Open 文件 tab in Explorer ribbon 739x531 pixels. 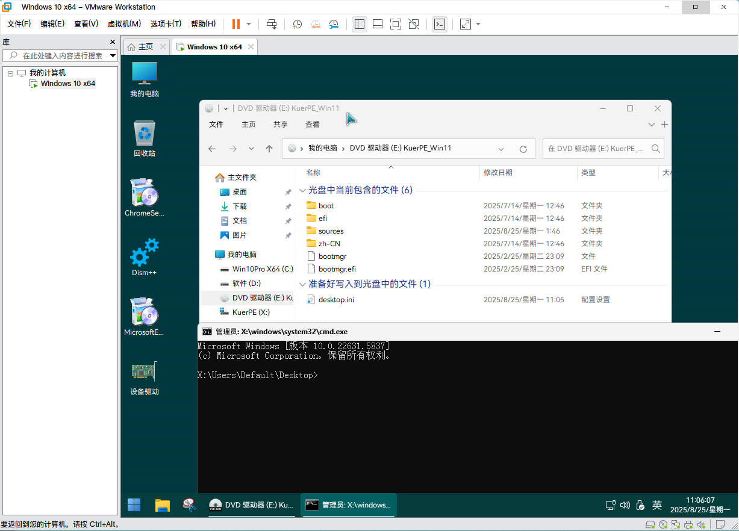216,125
